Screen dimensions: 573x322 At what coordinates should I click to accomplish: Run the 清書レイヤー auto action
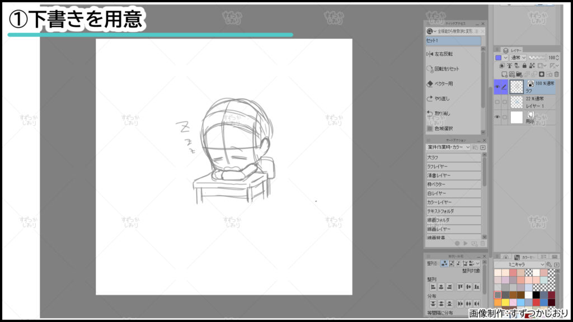[453, 175]
